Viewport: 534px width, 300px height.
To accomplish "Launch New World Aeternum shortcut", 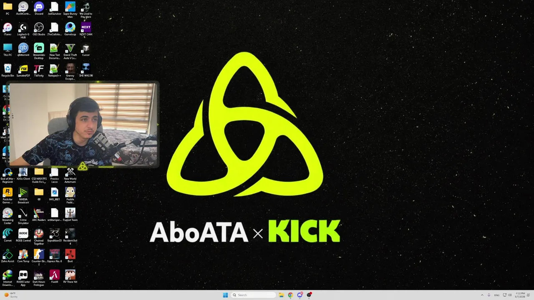I will [70, 175].
